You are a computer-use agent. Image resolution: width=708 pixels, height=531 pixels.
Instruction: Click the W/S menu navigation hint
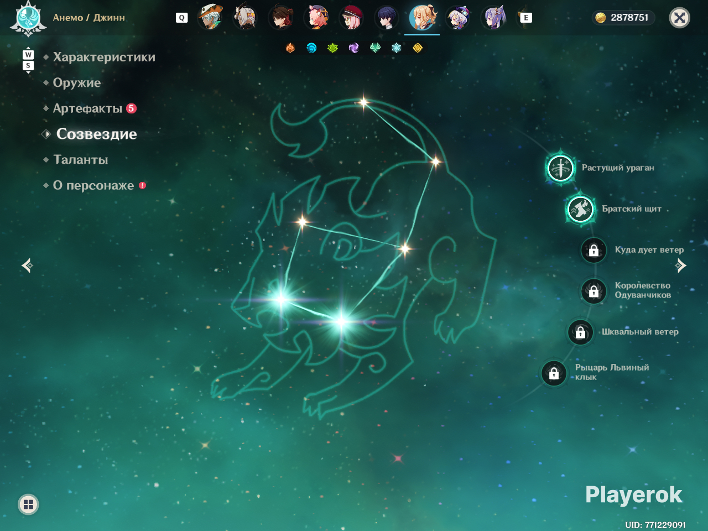[28, 60]
